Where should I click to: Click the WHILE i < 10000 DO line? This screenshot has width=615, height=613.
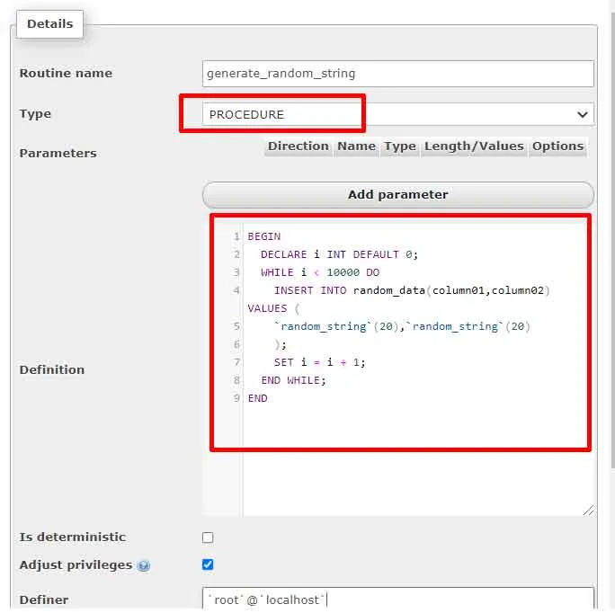tap(320, 272)
